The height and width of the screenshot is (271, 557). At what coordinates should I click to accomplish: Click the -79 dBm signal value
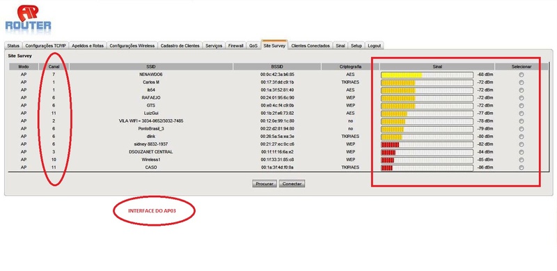click(485, 129)
